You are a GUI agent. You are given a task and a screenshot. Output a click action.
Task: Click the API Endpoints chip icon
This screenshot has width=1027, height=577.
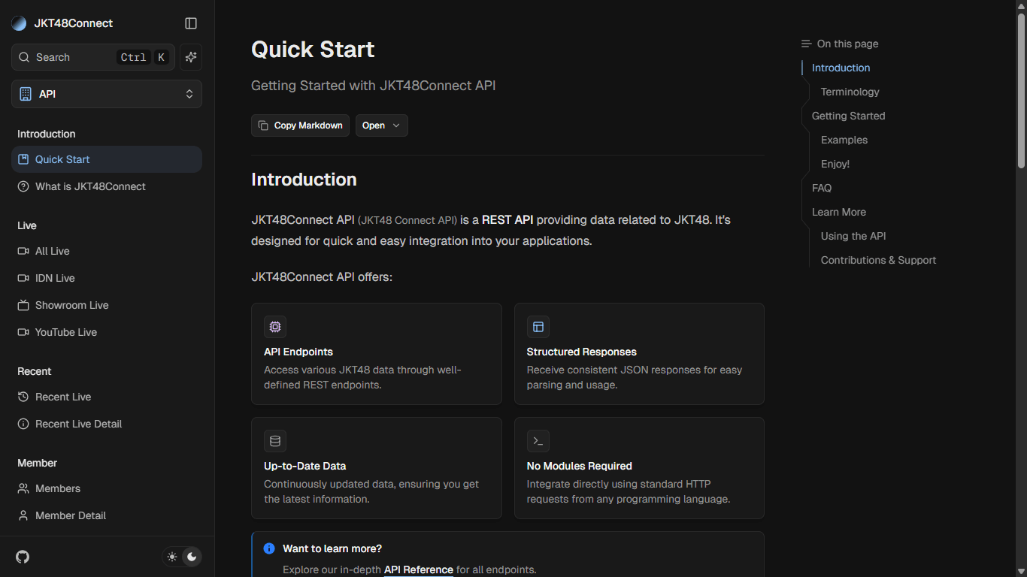tap(275, 327)
